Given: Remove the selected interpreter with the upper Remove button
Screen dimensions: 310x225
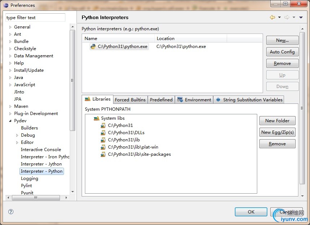Looking at the screenshot, I should pyautogui.click(x=282, y=63).
